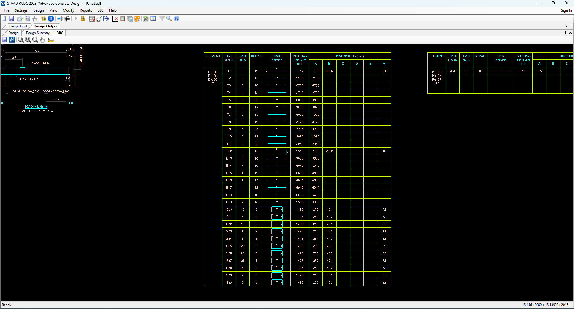Screen dimensions: 574x309
Task: Click the B7:300x450 beam label
Action: tap(36, 107)
